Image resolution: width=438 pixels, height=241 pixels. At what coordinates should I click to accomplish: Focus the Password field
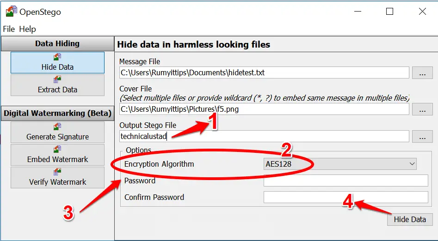pos(346,181)
